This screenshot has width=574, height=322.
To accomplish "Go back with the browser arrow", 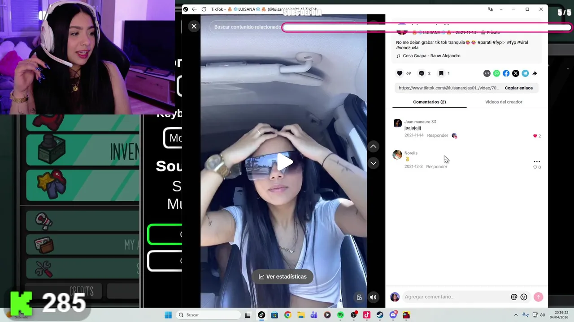I will pyautogui.click(x=194, y=9).
